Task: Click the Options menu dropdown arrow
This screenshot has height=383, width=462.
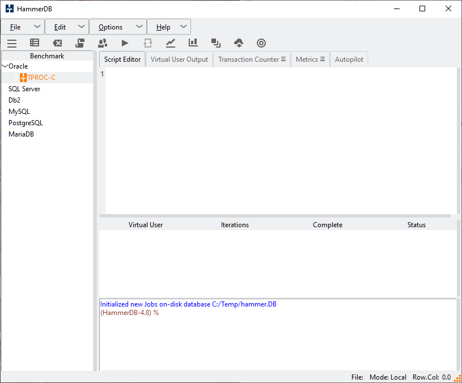Action: (x=139, y=27)
